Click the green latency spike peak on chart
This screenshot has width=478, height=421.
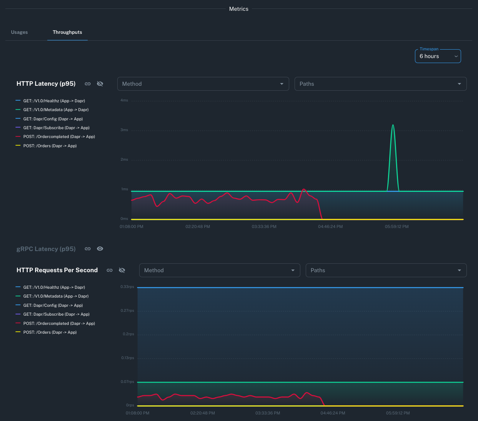click(x=393, y=125)
